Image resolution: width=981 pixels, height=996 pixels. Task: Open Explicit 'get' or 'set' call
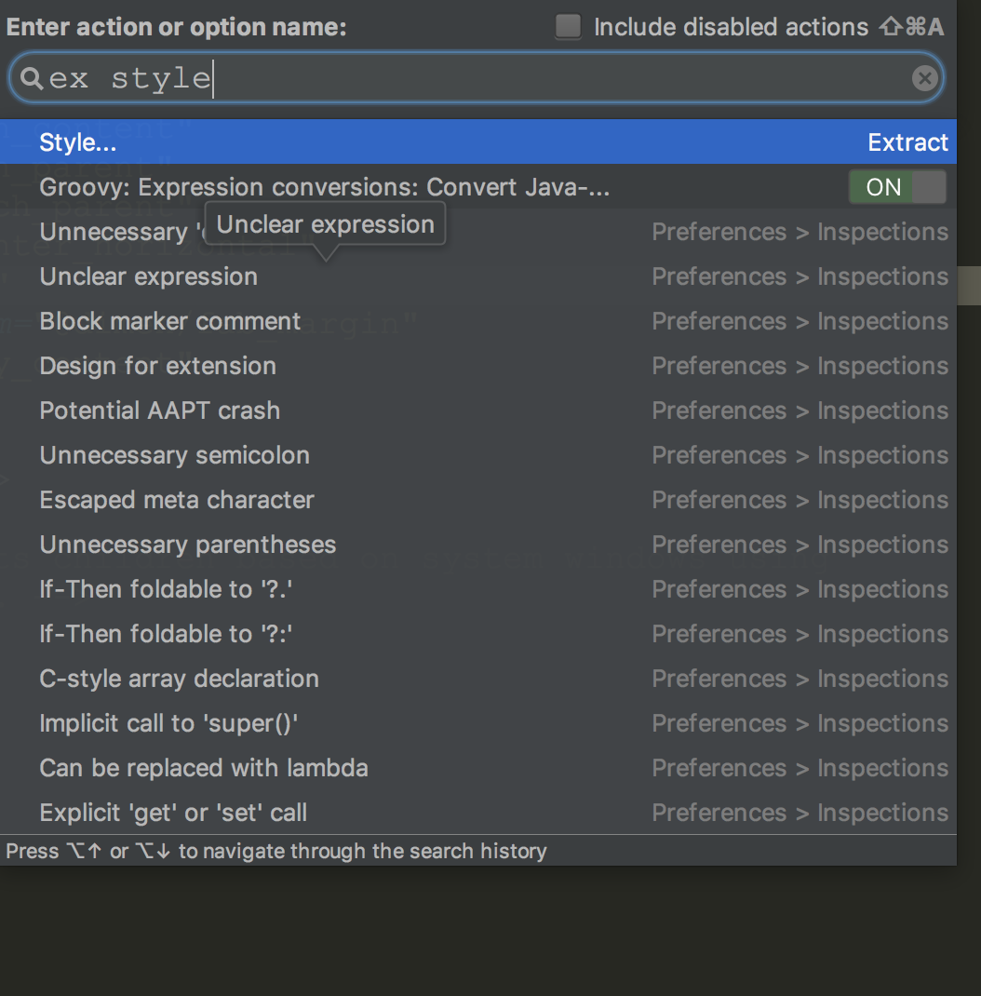(174, 813)
